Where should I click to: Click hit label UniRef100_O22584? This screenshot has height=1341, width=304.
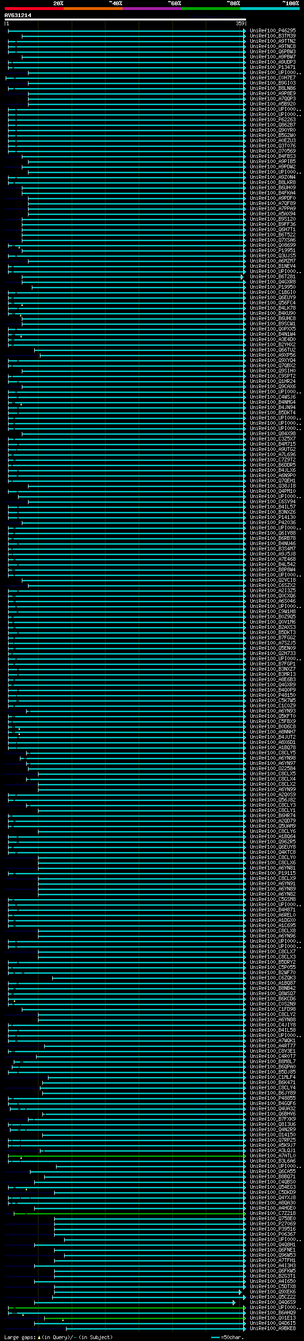click(272, 768)
